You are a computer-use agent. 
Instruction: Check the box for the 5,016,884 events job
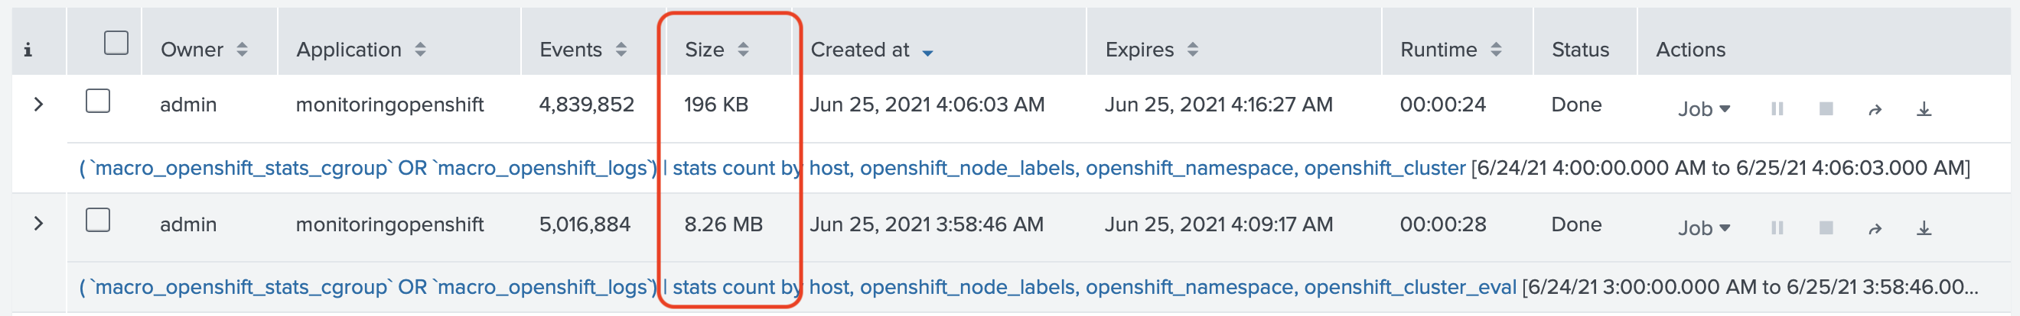tap(98, 220)
